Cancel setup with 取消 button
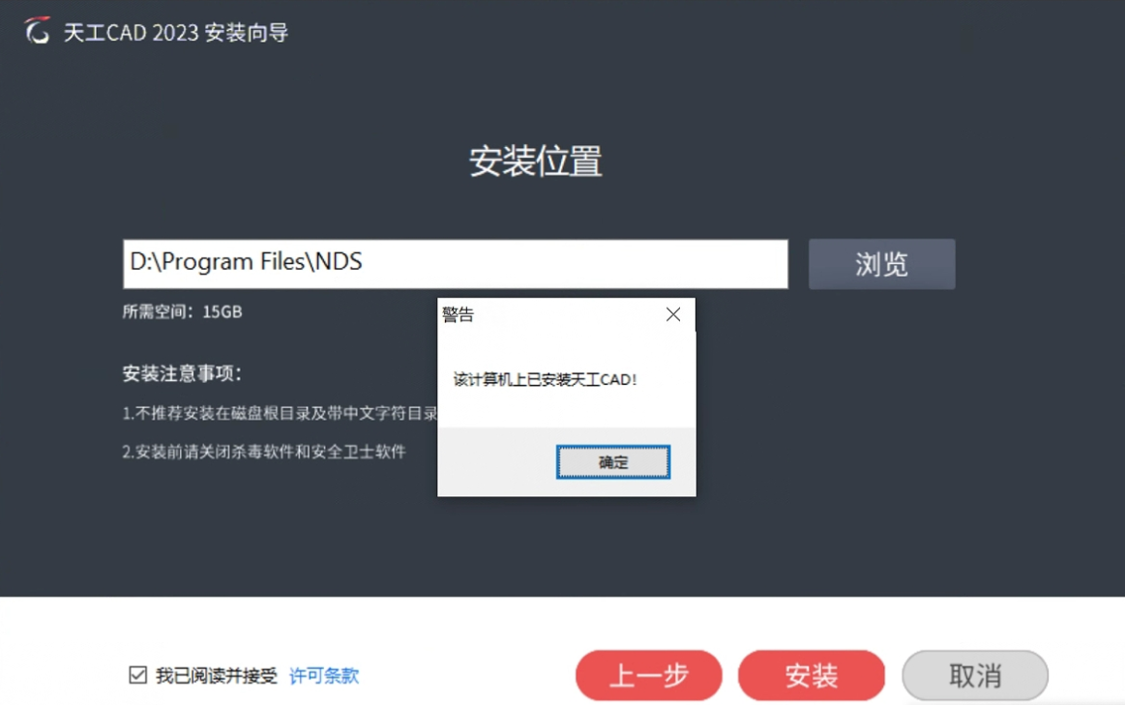This screenshot has height=705, width=1125. coord(975,676)
